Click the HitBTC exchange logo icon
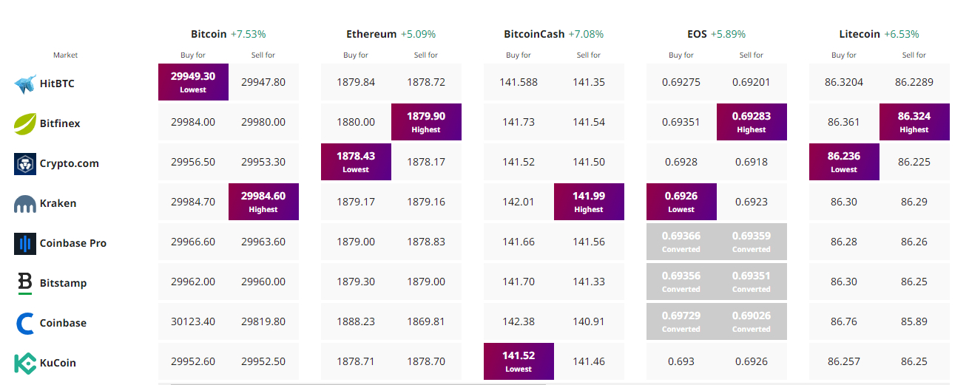Screen dimensions: 969x385 point(25,84)
